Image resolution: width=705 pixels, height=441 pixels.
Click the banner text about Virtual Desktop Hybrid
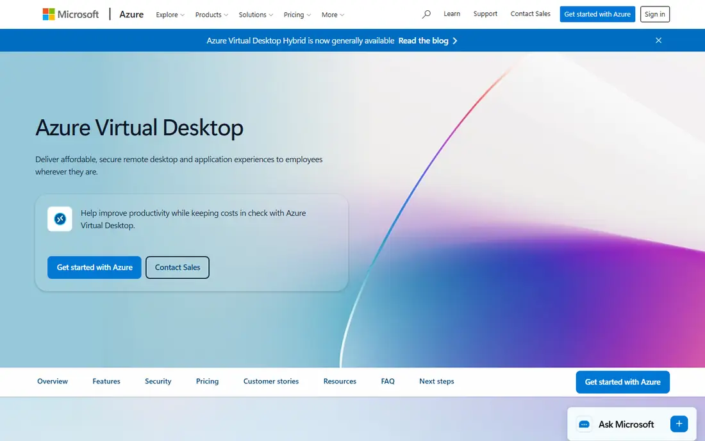pyautogui.click(x=301, y=41)
